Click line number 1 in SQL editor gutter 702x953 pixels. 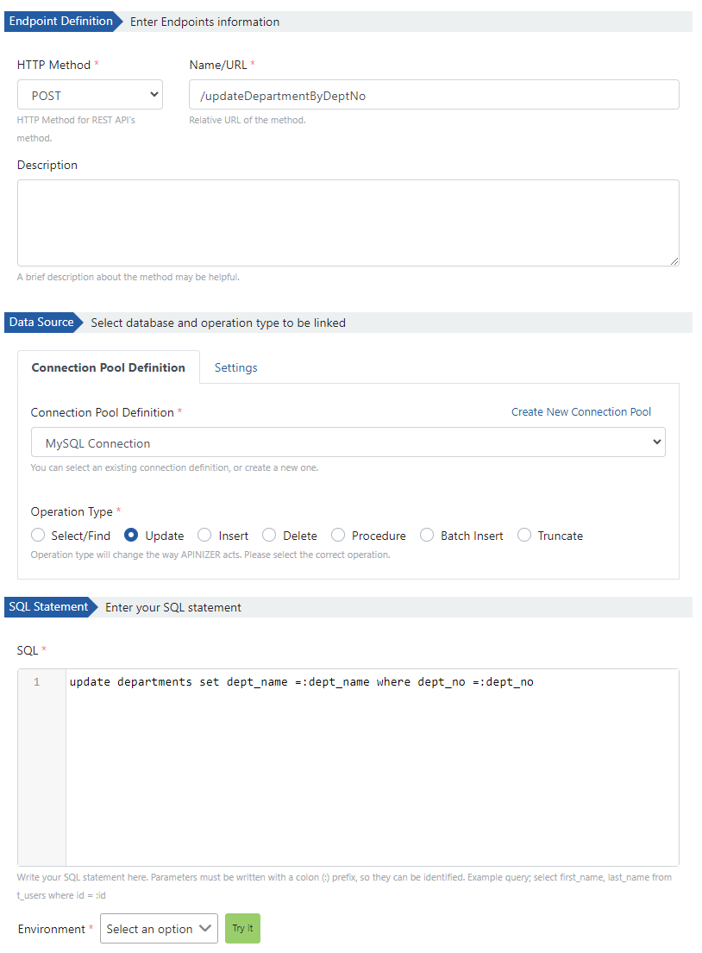click(37, 682)
